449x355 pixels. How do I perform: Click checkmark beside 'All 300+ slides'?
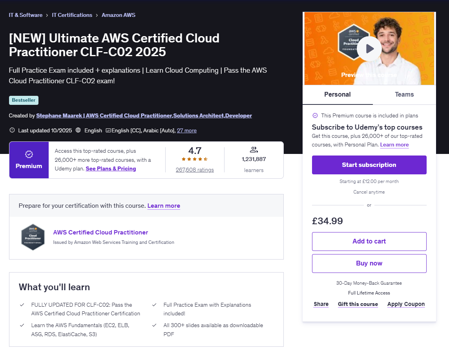point(154,325)
